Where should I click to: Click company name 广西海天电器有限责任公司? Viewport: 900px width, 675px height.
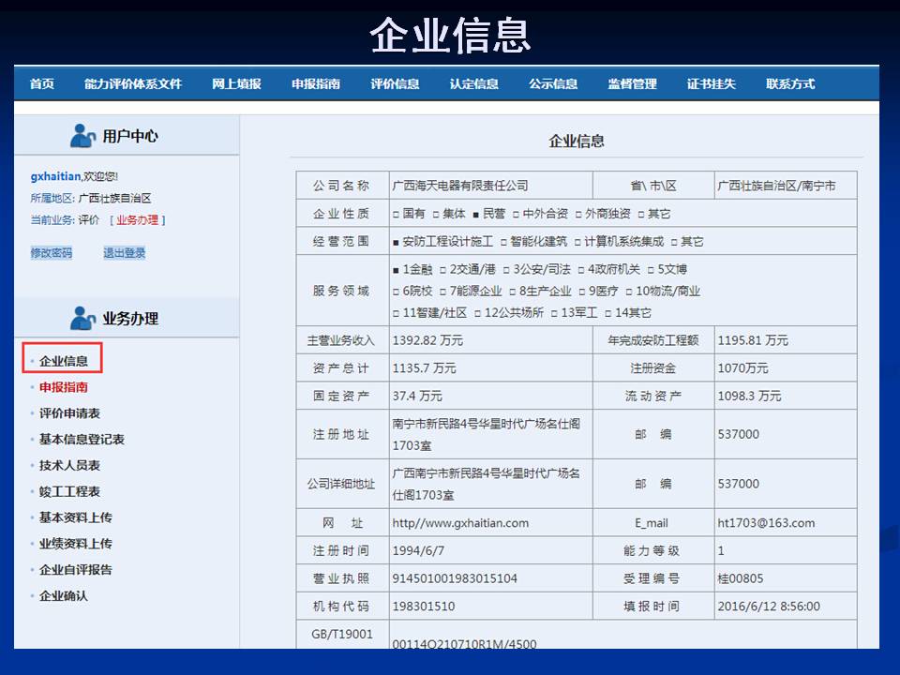tap(460, 186)
